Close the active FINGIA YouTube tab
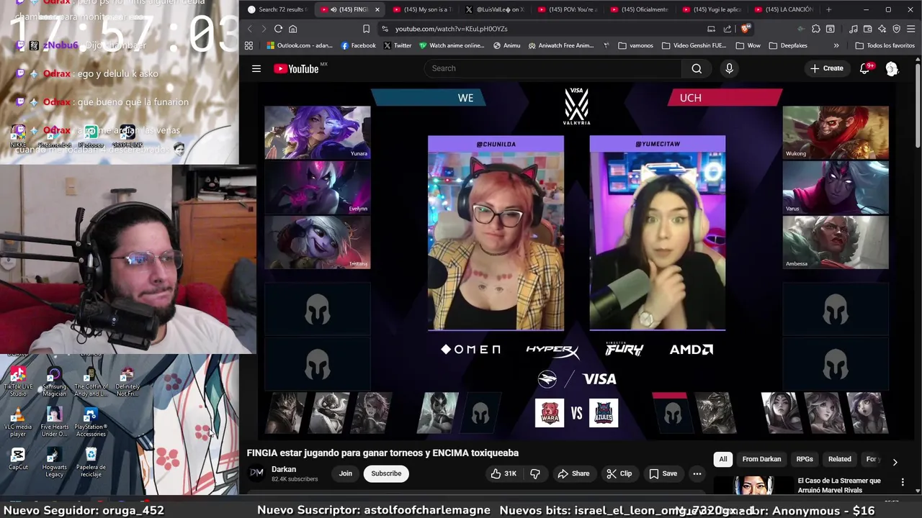This screenshot has width=922, height=518. 377,9
